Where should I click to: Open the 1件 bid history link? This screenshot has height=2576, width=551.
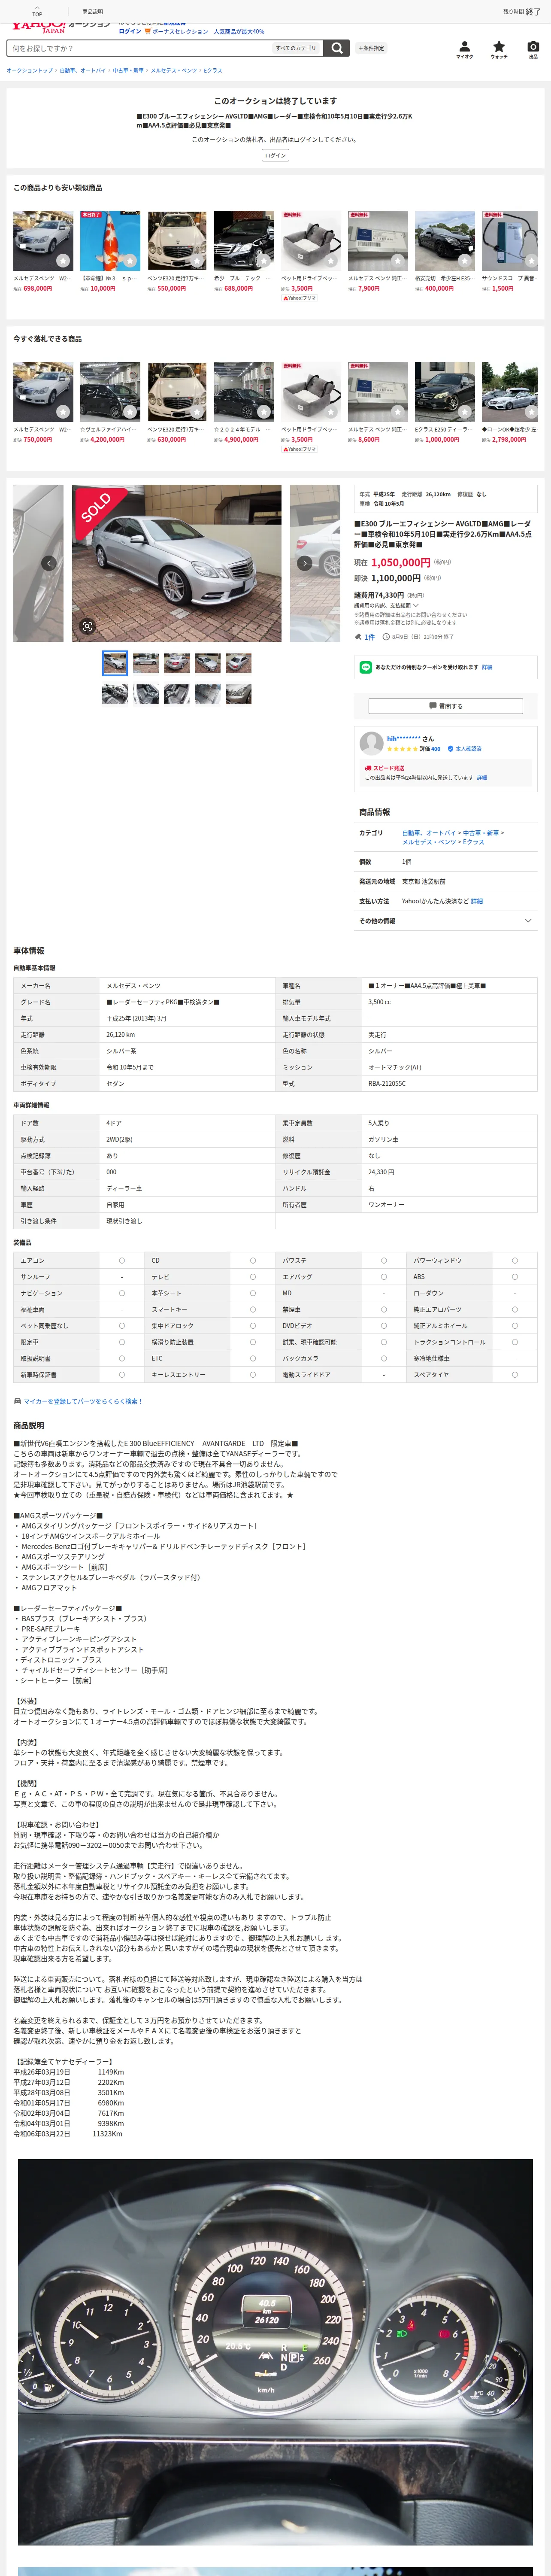click(x=370, y=637)
